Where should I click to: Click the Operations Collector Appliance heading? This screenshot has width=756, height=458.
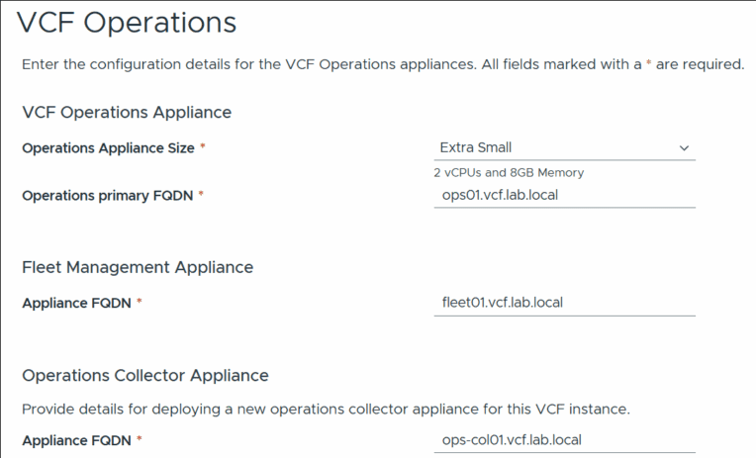coord(145,375)
